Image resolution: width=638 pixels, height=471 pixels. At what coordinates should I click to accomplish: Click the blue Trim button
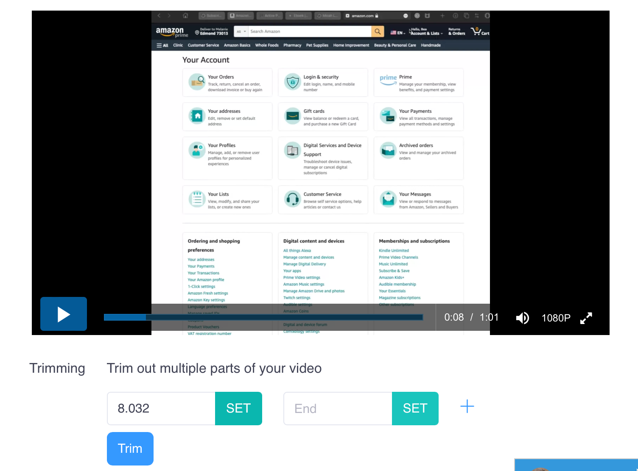130,449
